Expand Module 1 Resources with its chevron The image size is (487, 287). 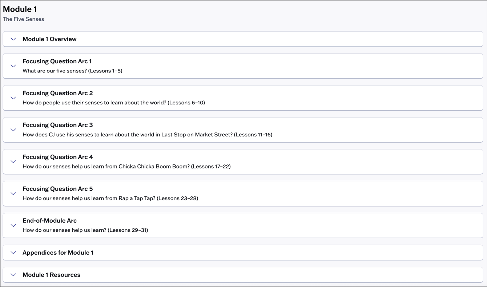pyautogui.click(x=13, y=275)
